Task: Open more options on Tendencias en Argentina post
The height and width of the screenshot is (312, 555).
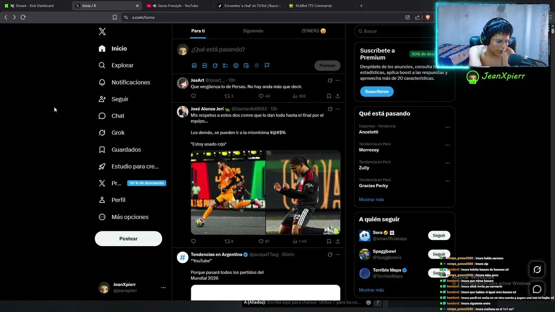Action: tap(338, 254)
